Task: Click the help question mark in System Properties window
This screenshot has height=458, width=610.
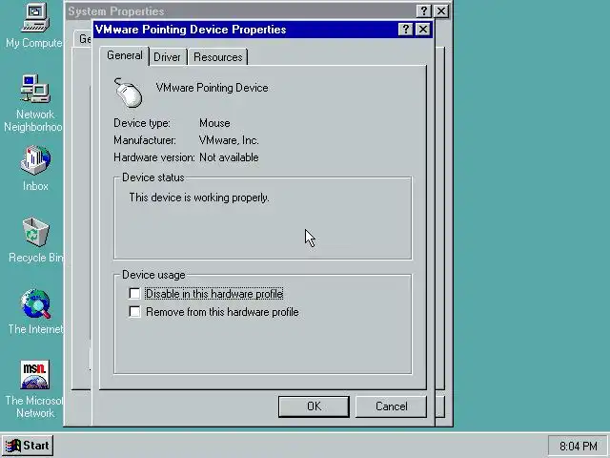Action: pos(423,10)
